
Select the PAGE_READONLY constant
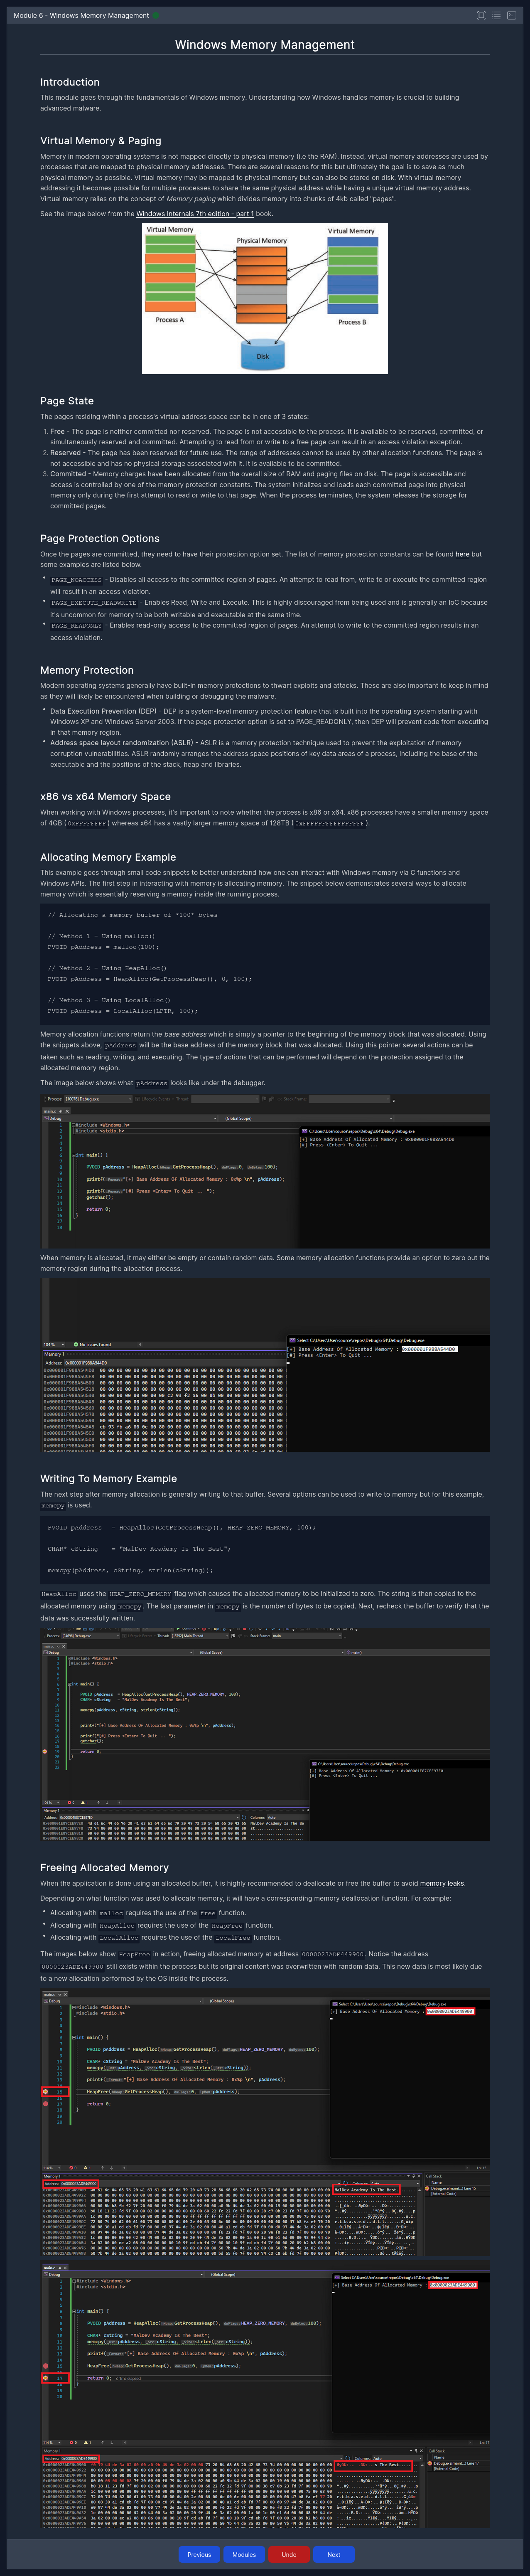(77, 626)
